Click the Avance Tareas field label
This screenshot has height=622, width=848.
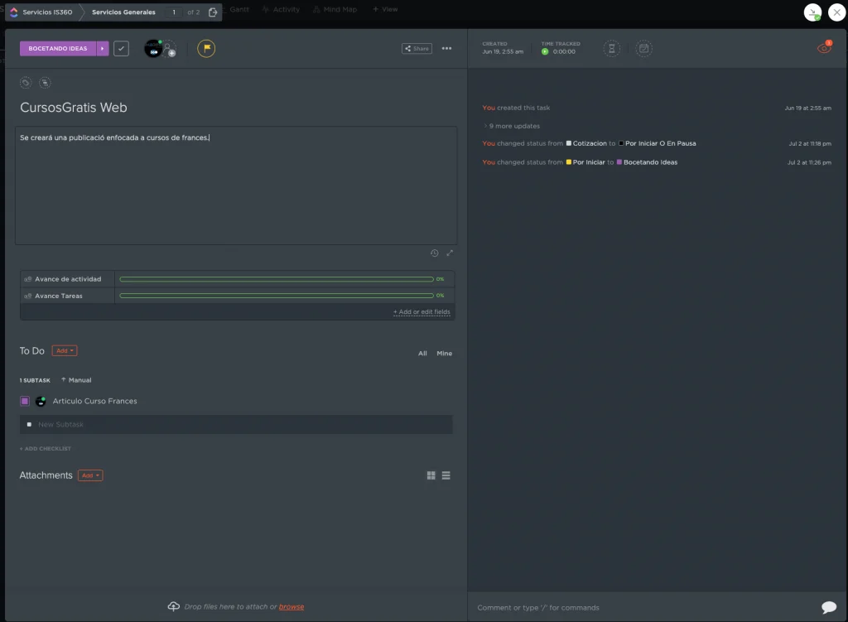click(x=59, y=296)
